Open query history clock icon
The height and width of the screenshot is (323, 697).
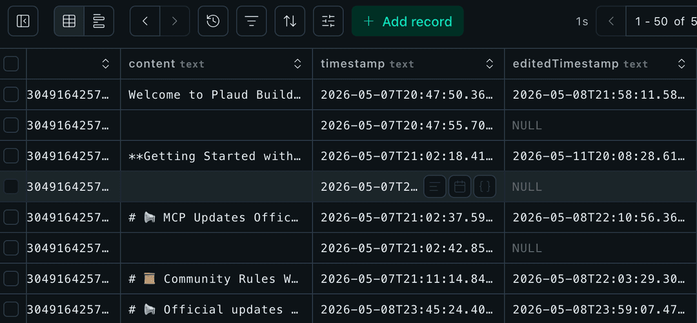[213, 21]
